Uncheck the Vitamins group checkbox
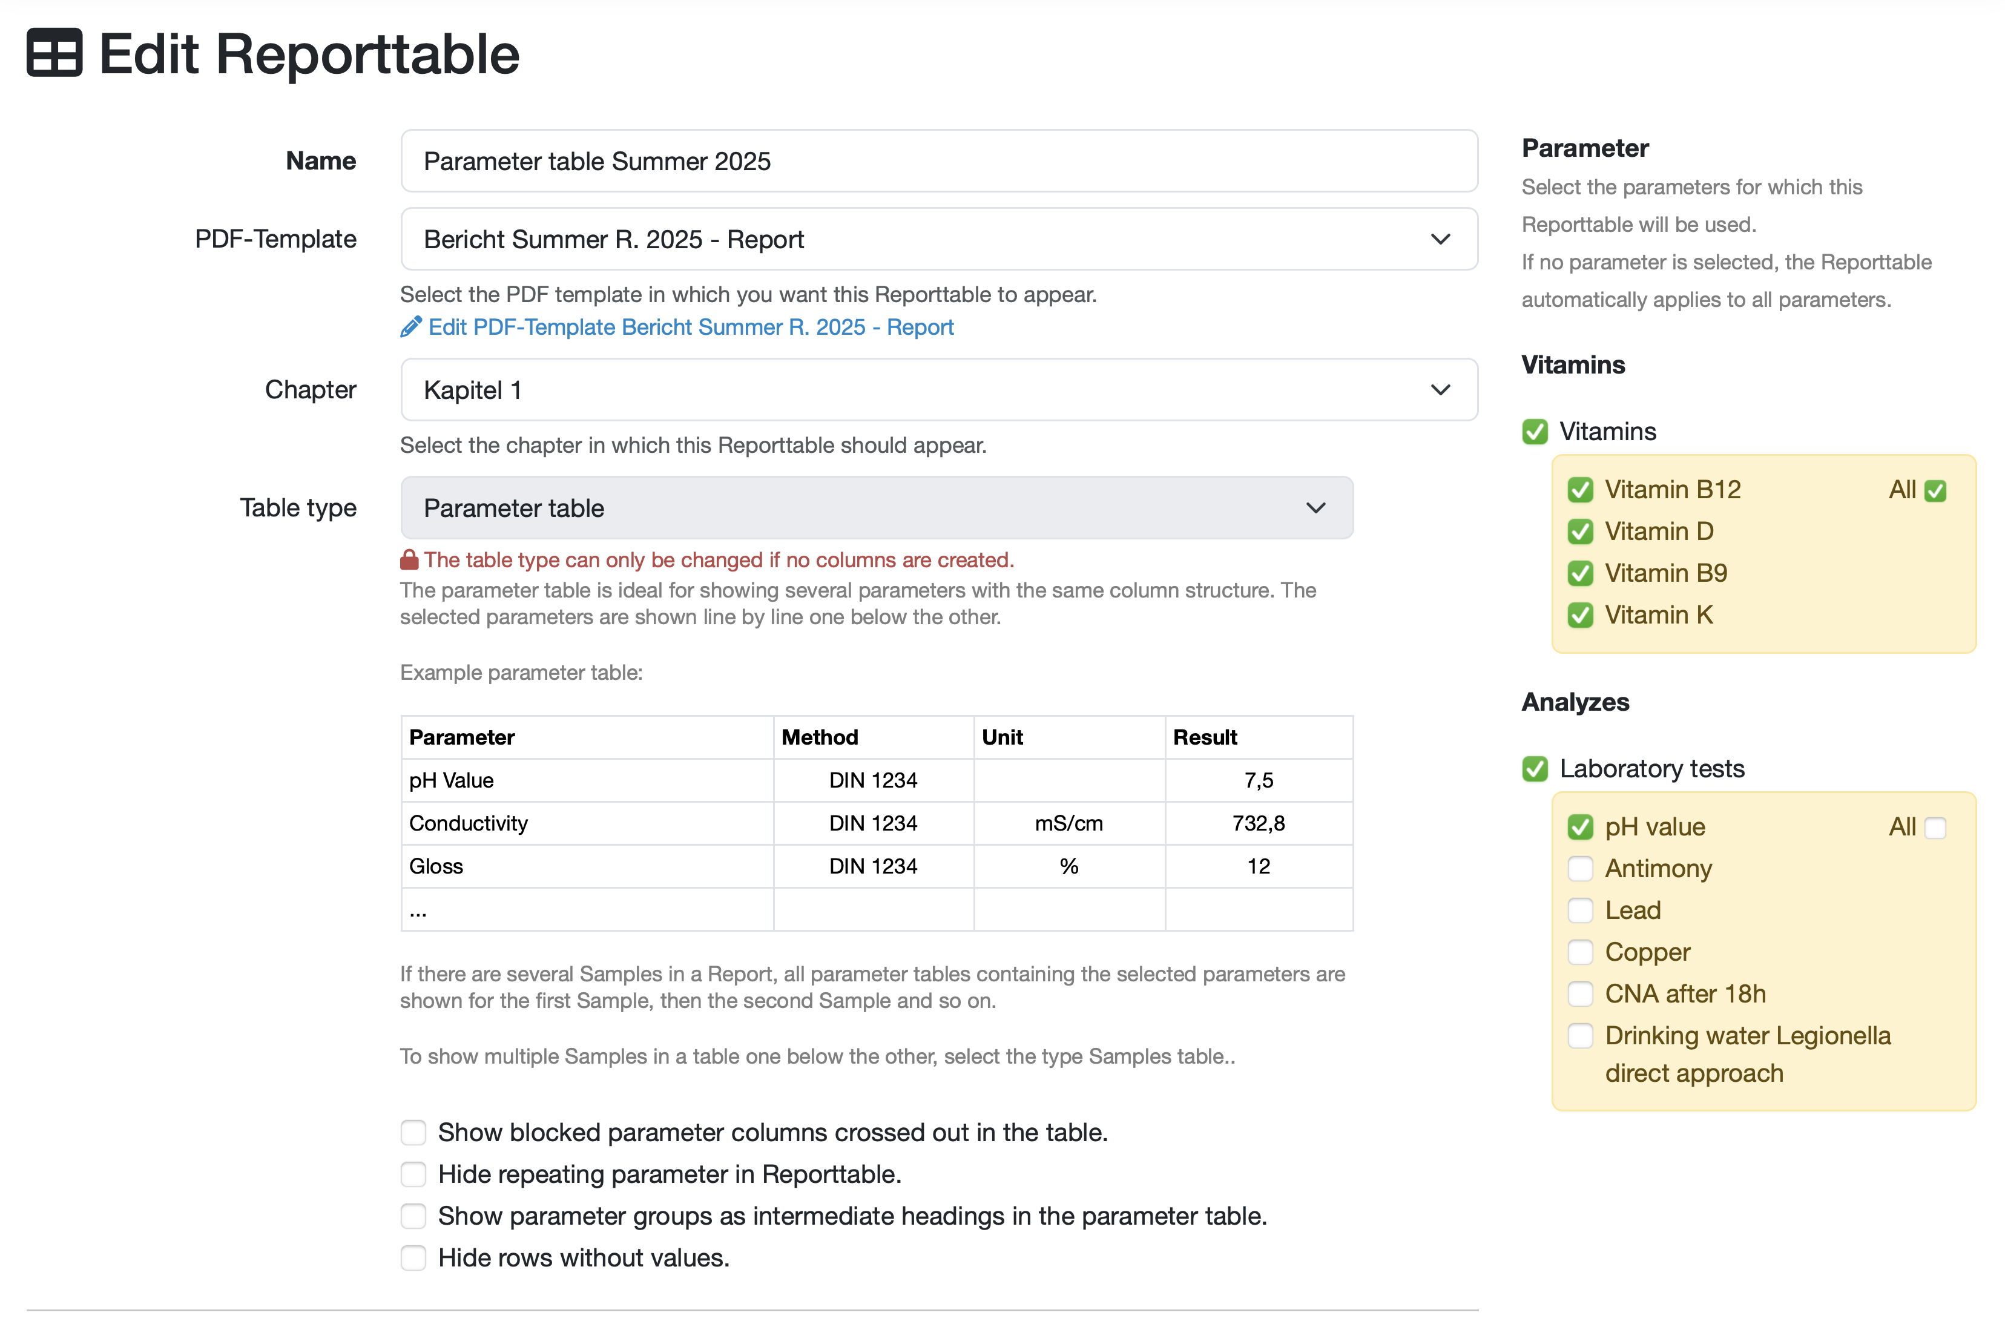Image resolution: width=2005 pixels, height=1327 pixels. (1535, 432)
